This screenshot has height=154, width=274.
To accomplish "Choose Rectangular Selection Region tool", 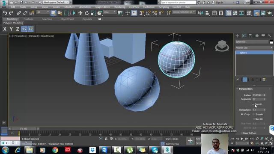I will (66, 13).
